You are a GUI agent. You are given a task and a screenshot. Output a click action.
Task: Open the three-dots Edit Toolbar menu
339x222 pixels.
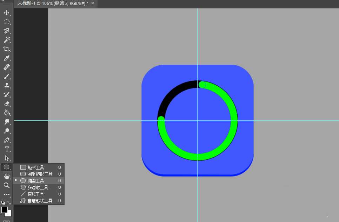tap(6, 194)
